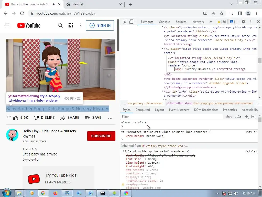The height and width of the screenshot is (197, 262).
Task: Open the Properties tab in DevTools
Action: 230,110
